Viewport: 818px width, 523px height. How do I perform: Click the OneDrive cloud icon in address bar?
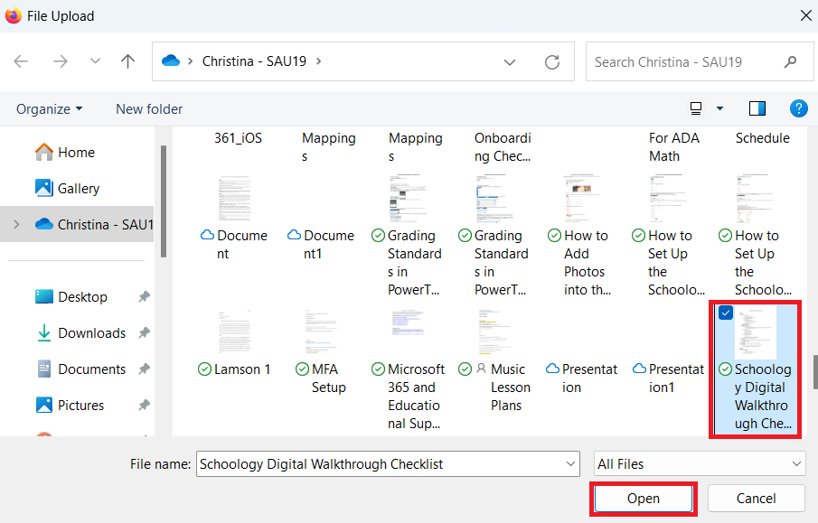click(170, 61)
